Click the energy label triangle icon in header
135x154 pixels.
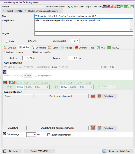click(129, 7)
